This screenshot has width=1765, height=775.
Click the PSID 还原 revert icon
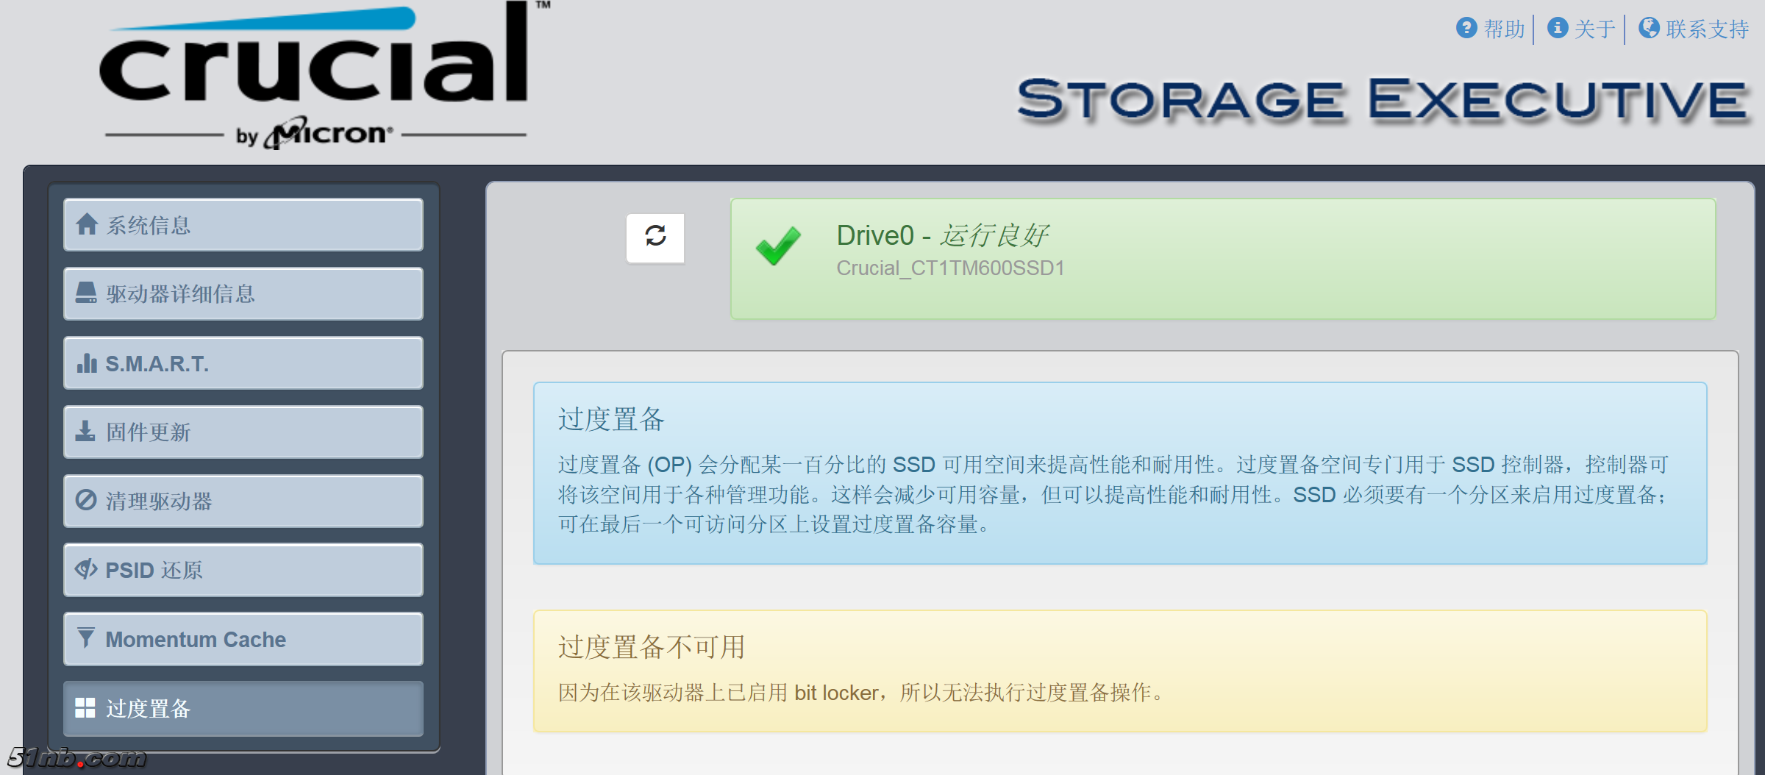pos(86,569)
